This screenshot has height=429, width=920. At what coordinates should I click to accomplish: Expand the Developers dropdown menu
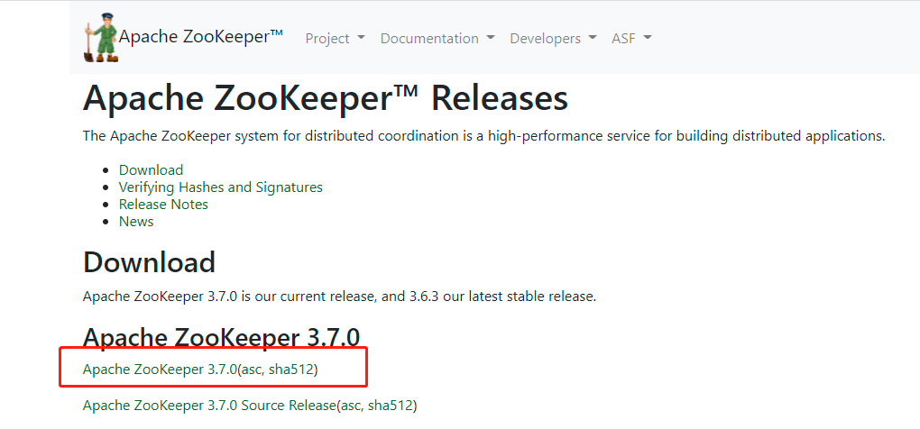click(553, 38)
